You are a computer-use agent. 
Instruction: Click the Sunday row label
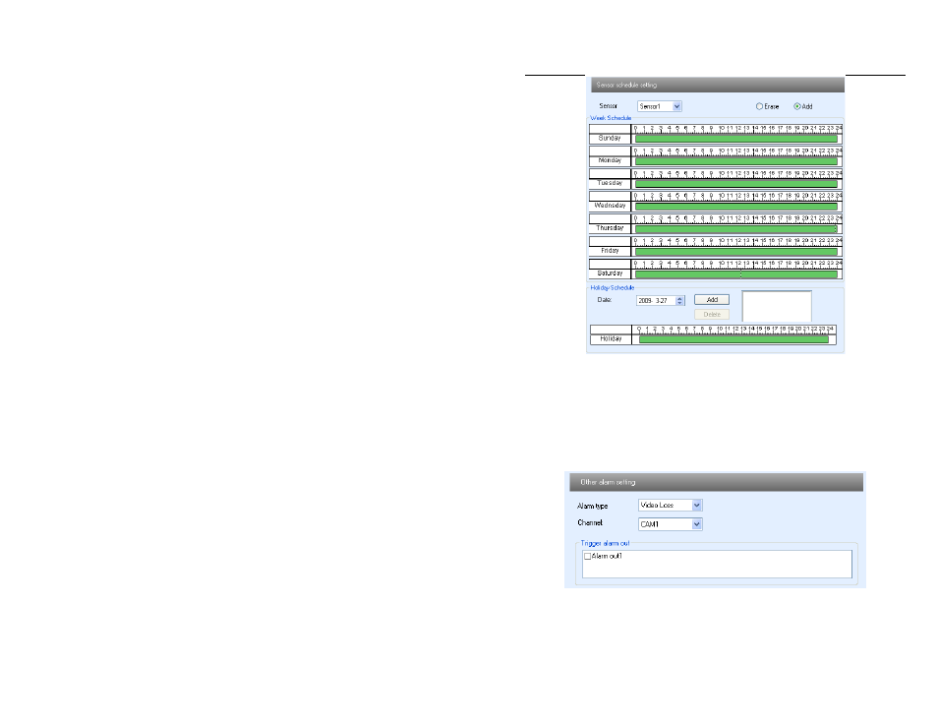pyautogui.click(x=610, y=138)
